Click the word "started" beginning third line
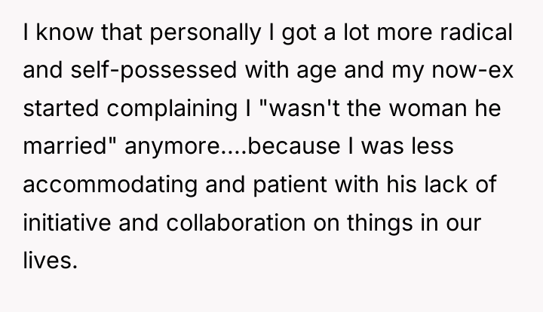The height and width of the screenshot is (312, 543). click(x=61, y=109)
